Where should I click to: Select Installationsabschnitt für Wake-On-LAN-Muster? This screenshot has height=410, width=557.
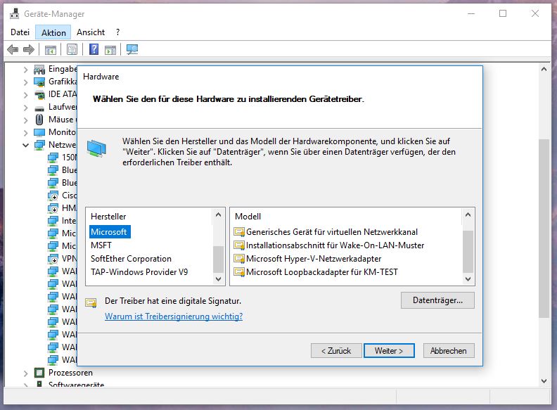coord(335,245)
